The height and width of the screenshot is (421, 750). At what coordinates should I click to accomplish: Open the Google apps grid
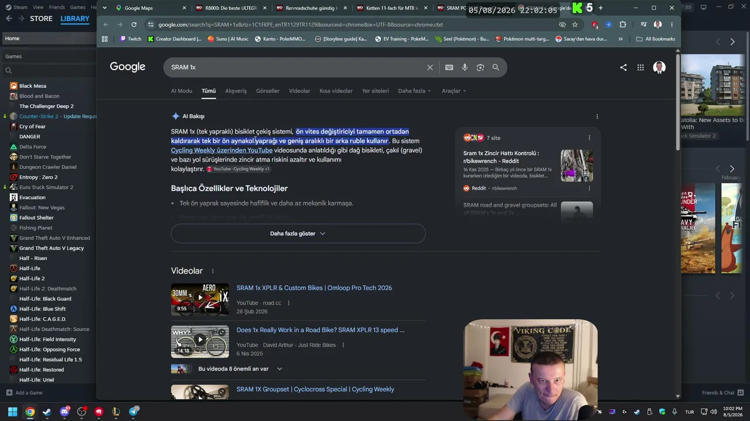(x=640, y=67)
